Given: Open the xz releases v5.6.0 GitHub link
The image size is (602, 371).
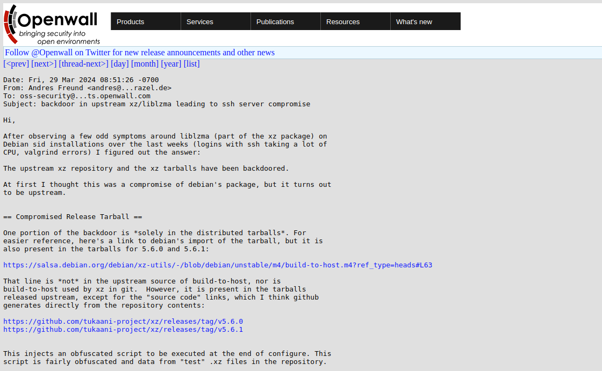Looking at the screenshot, I should point(123,322).
